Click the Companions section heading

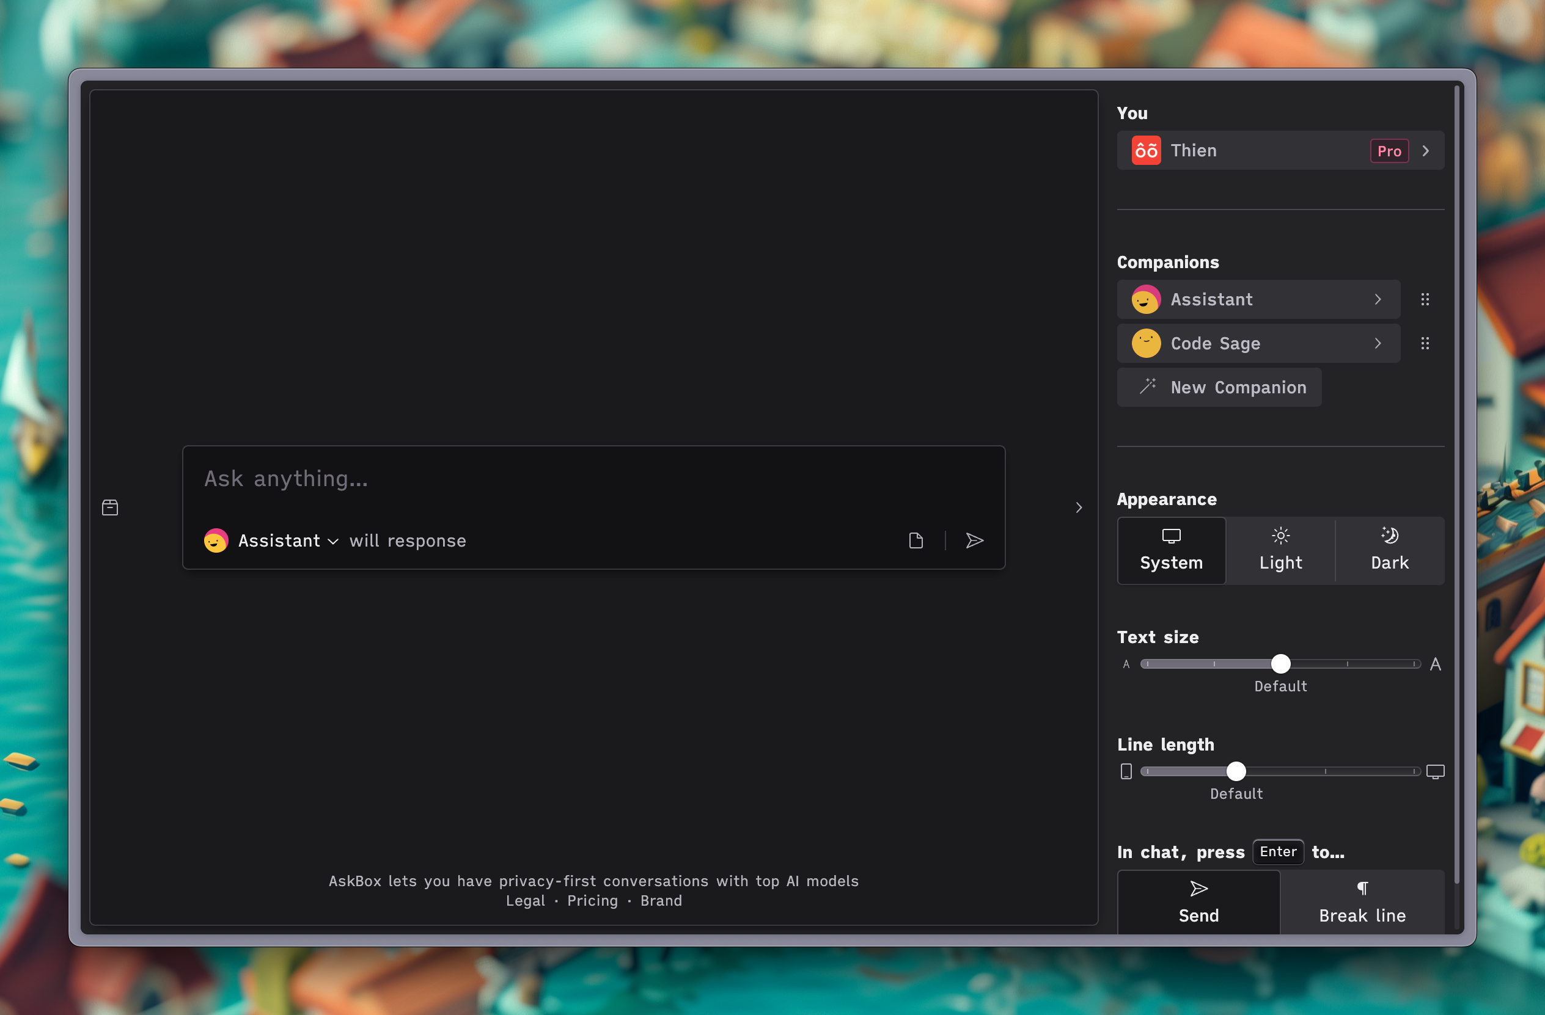tap(1167, 262)
